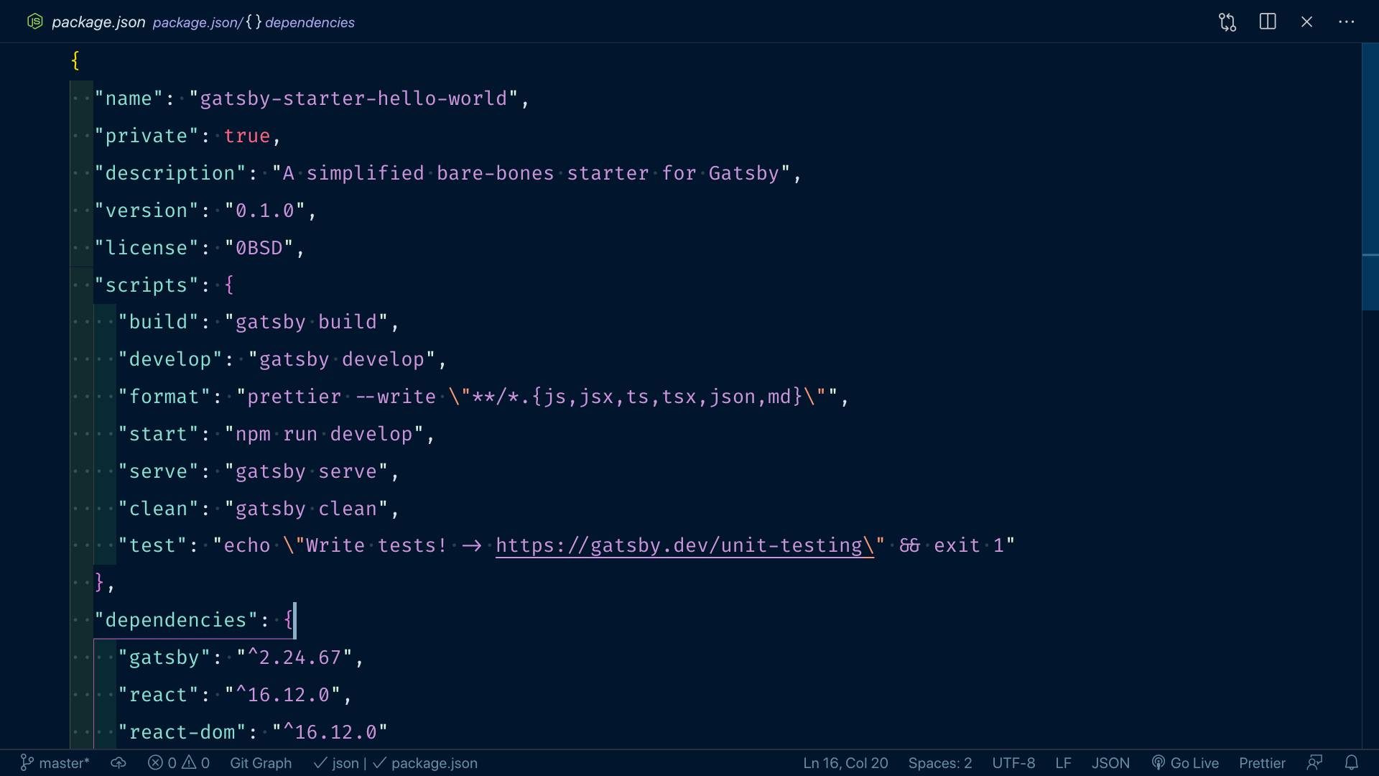Go to line via Ln 16, Col 20

tap(845, 763)
